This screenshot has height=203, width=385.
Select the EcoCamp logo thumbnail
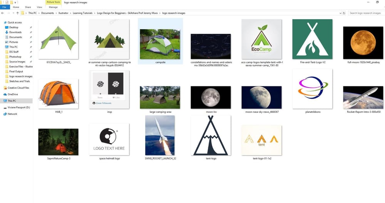point(261,39)
